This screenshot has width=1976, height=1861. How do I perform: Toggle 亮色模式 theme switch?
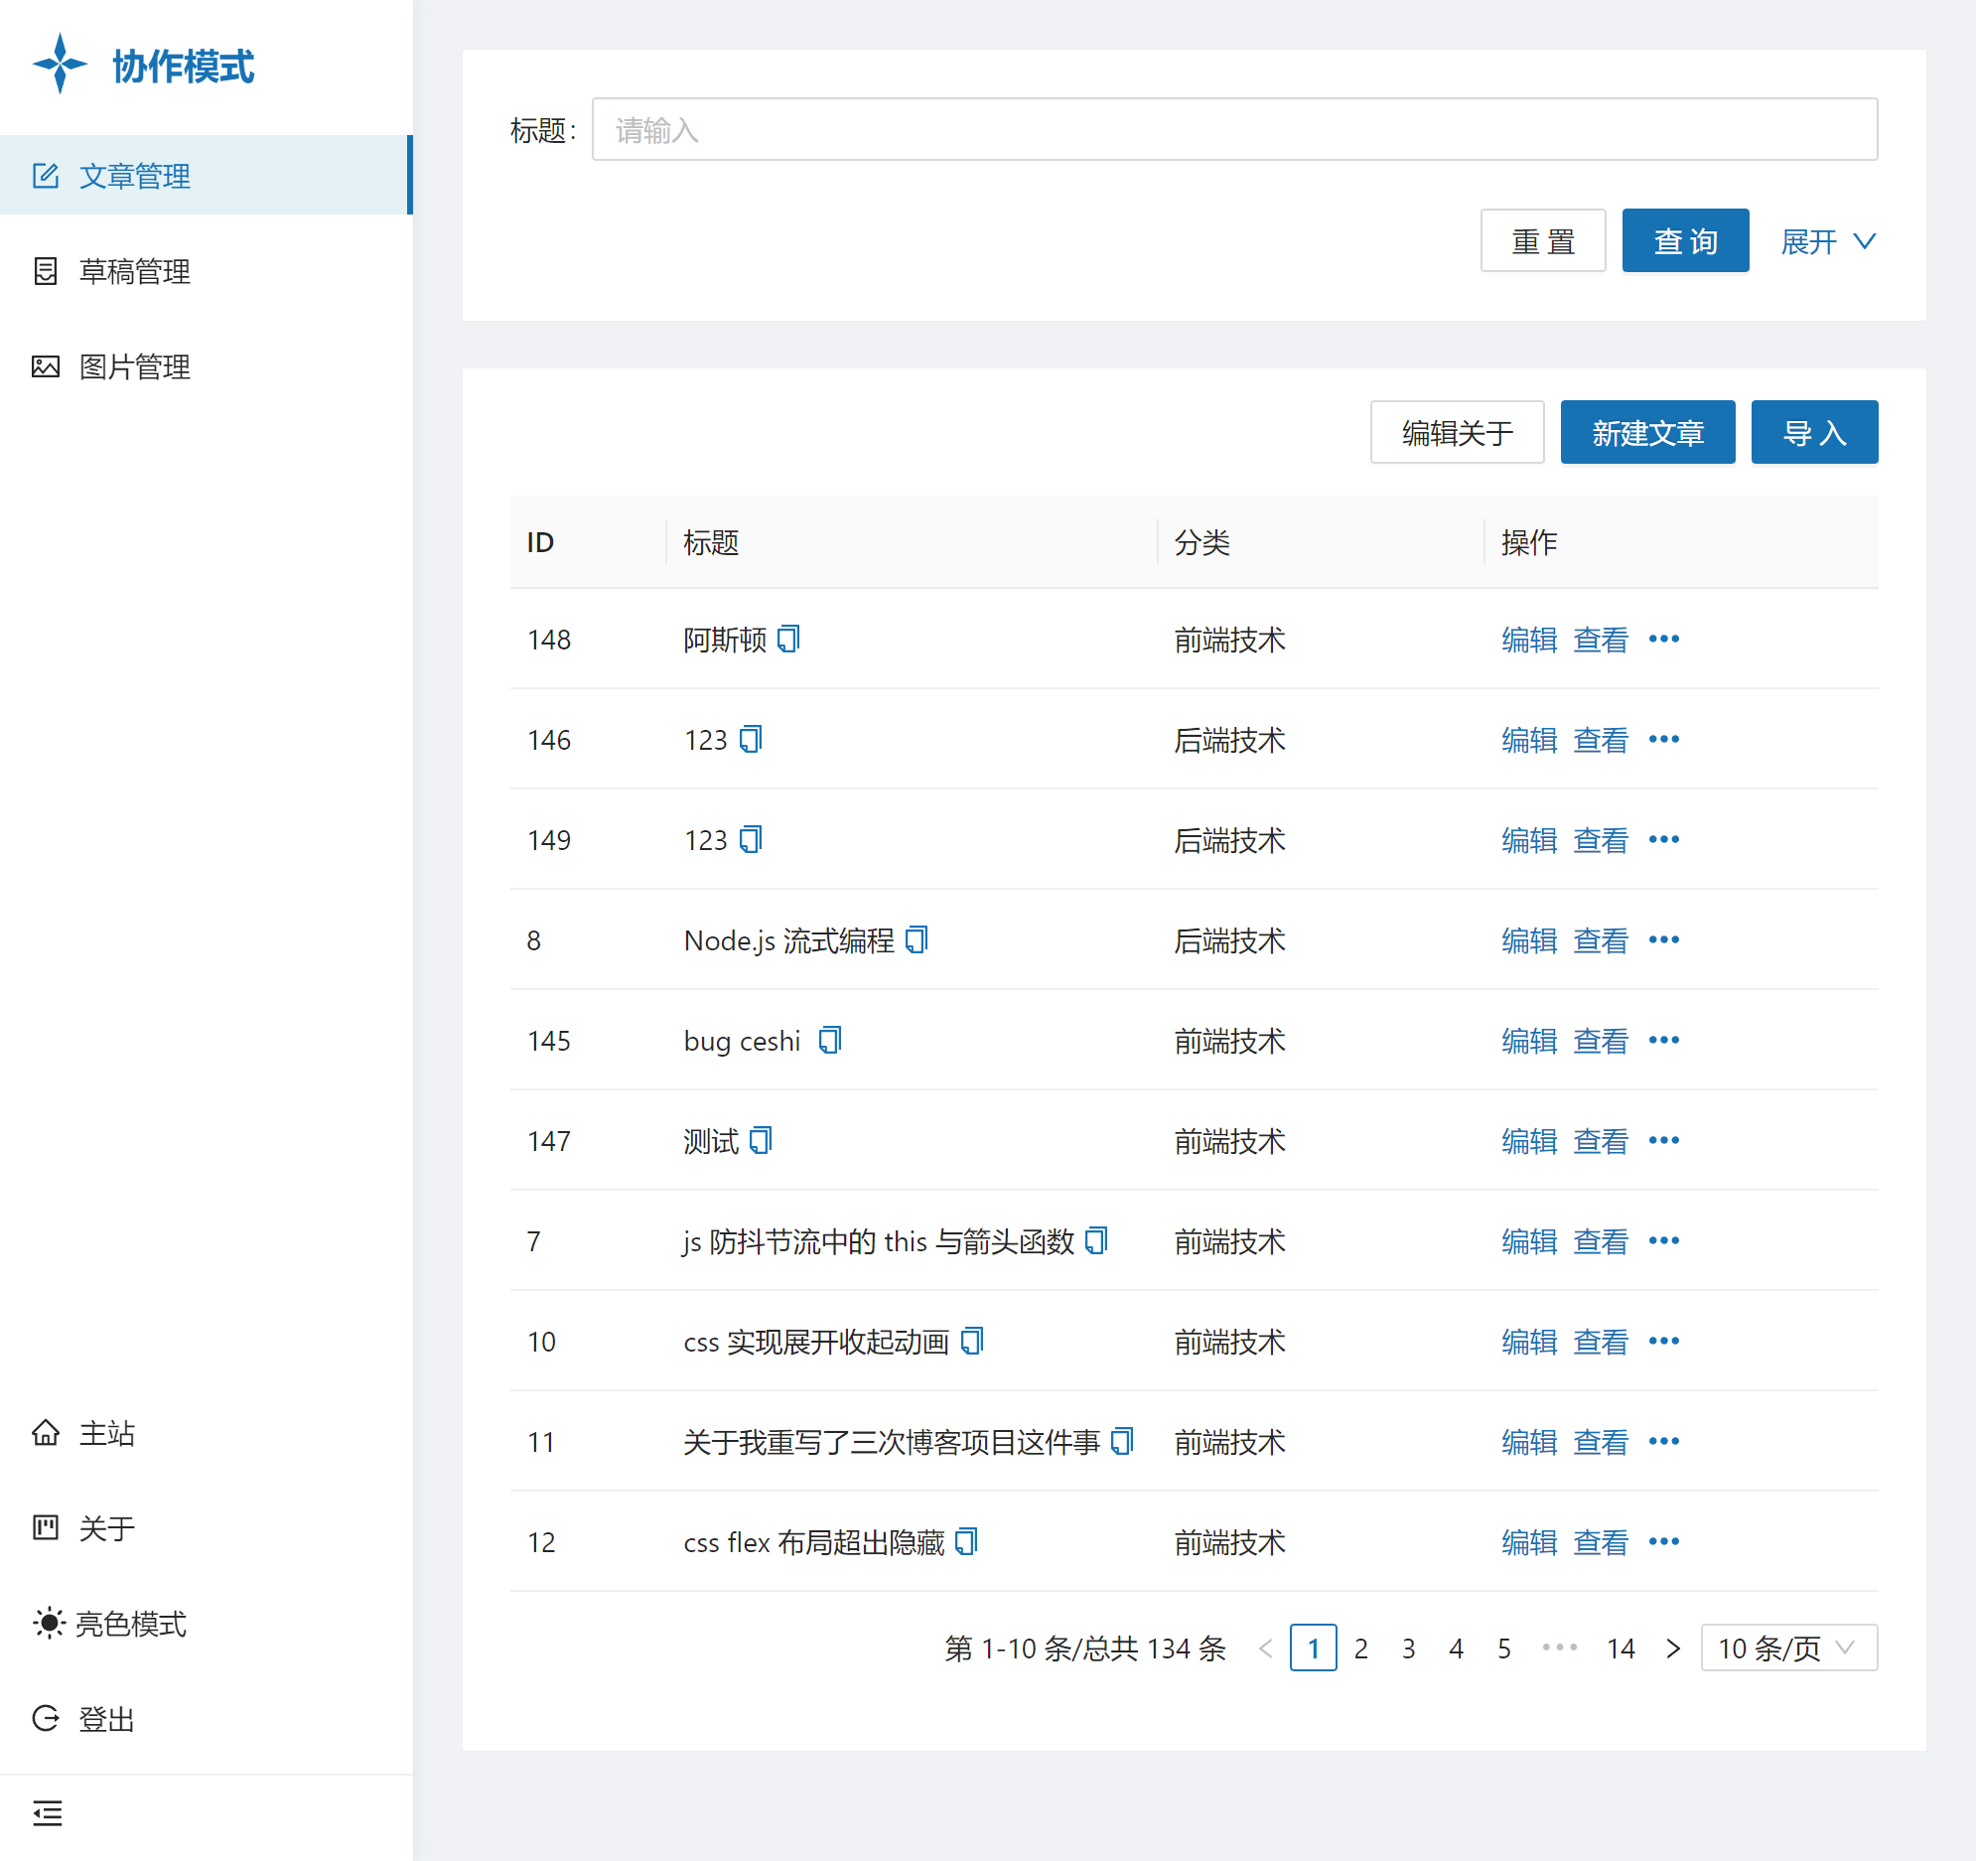(x=109, y=1624)
